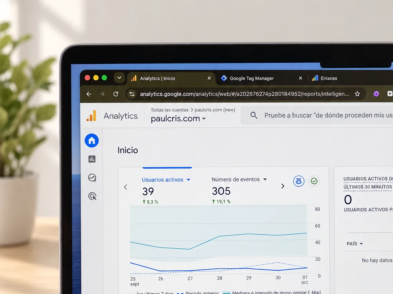The height and width of the screenshot is (294, 393).
Task: Click the green checkmark status icon
Action: (314, 181)
